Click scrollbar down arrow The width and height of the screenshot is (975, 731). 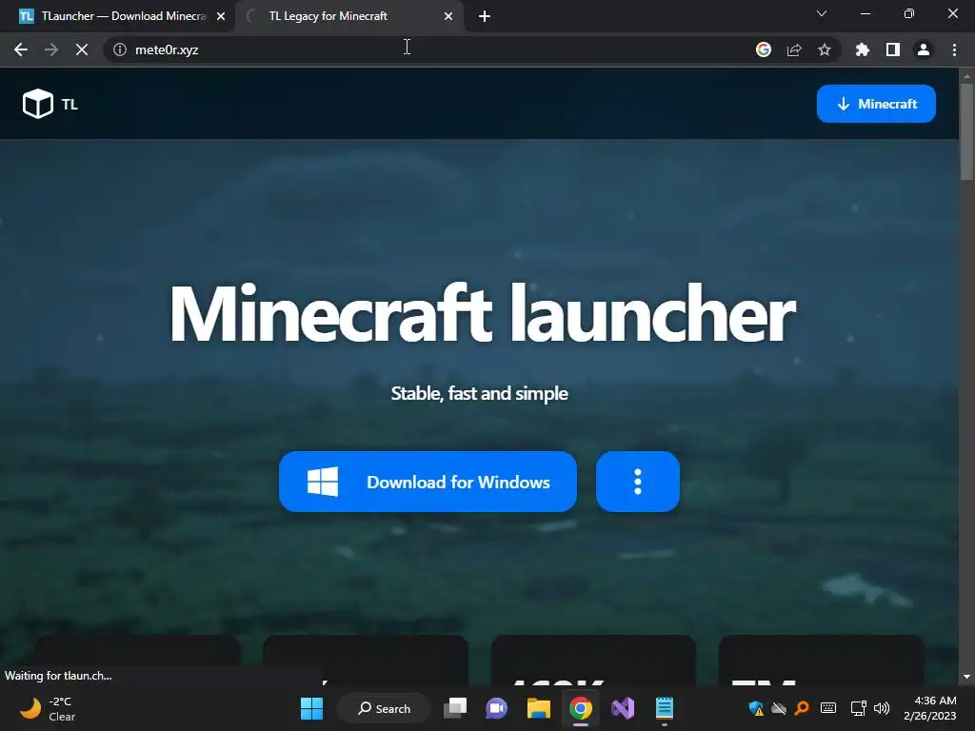(x=966, y=677)
